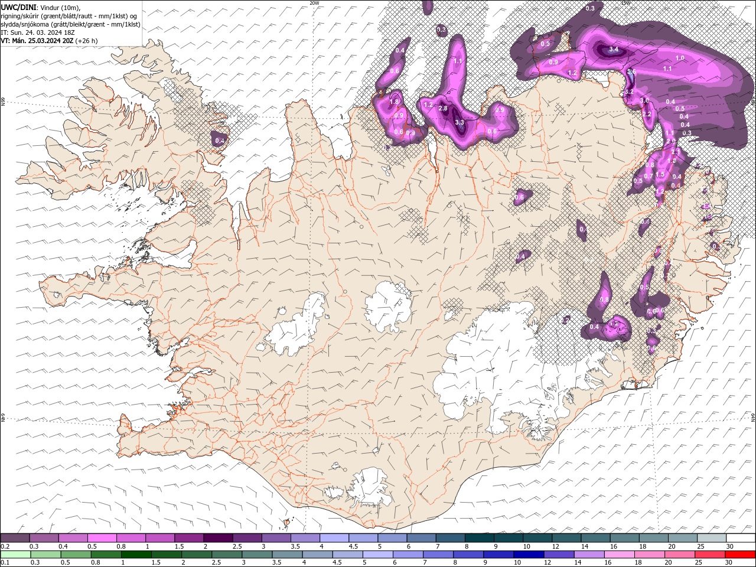Select the upper legend white swatch labeled 30
Image resolution: width=756 pixels, height=567 pixels.
coord(741,538)
